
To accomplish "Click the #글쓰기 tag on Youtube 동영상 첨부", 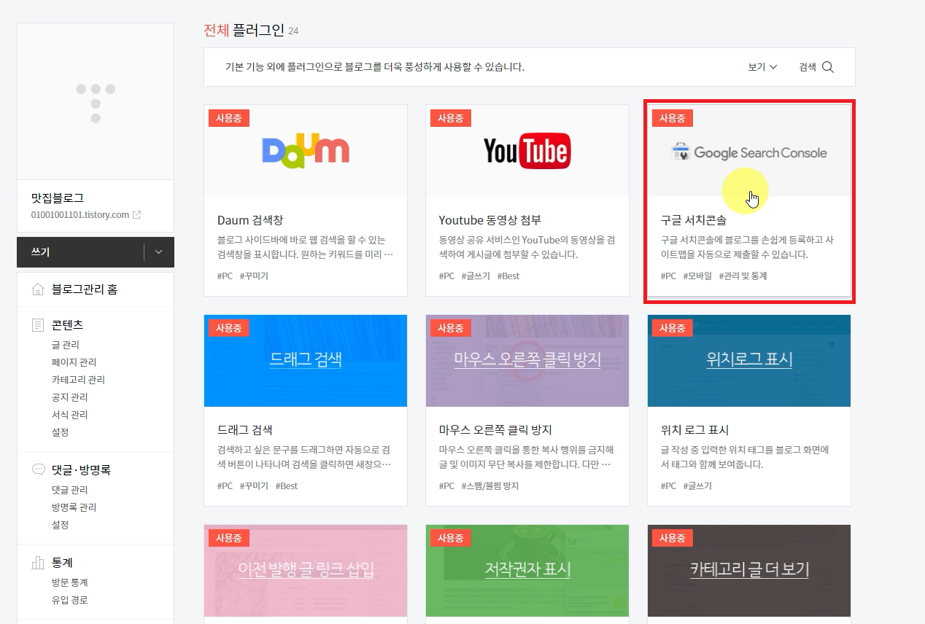I will (x=476, y=276).
